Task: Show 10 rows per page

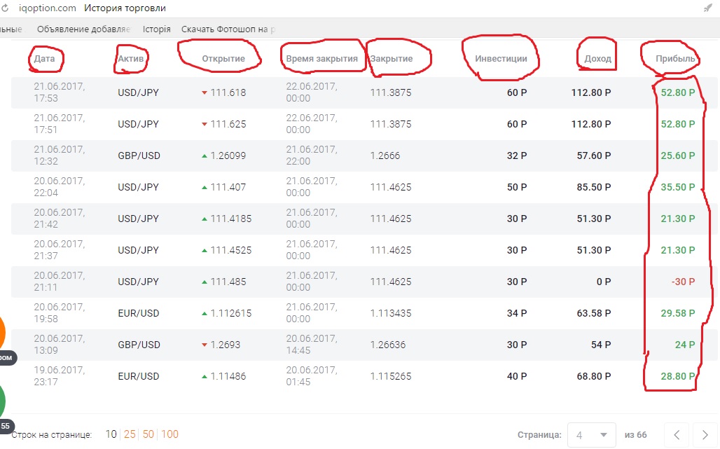Action: [111, 434]
